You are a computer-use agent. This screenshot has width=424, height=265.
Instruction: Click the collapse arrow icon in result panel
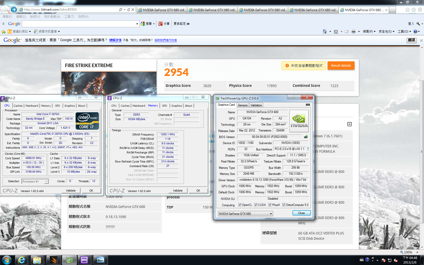350,124
